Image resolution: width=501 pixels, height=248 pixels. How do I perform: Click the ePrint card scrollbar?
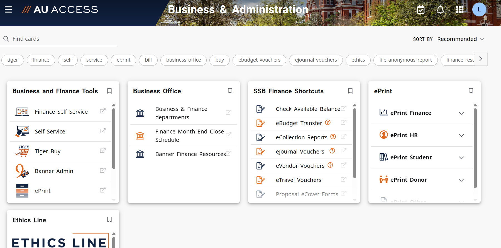(475, 148)
